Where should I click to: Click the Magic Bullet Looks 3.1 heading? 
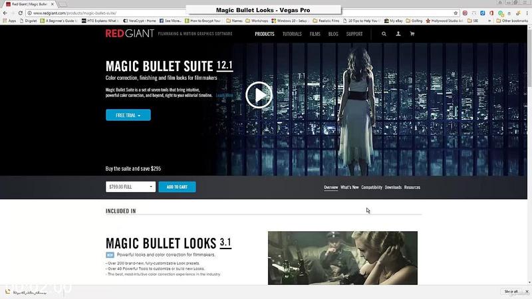pos(168,243)
